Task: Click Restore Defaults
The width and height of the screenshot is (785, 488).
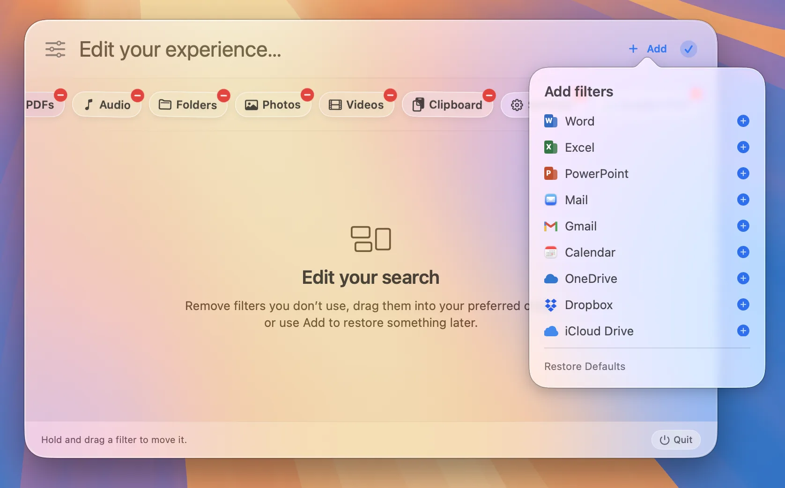Action: (585, 366)
